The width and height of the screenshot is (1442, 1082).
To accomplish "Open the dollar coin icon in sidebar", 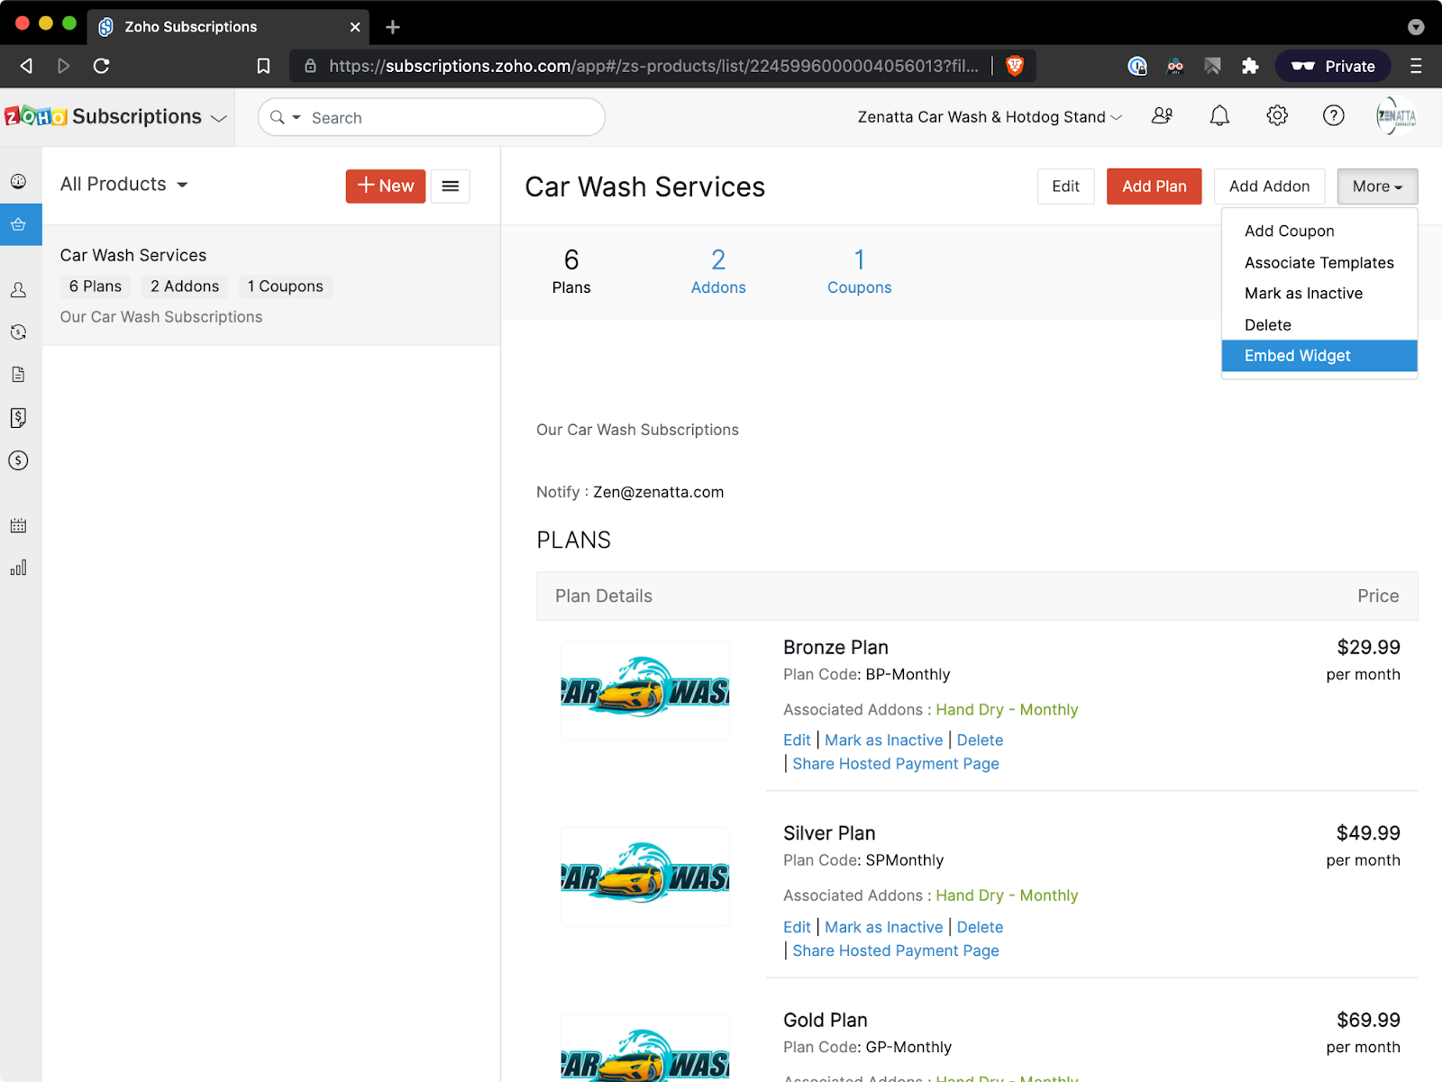I will (x=18, y=460).
